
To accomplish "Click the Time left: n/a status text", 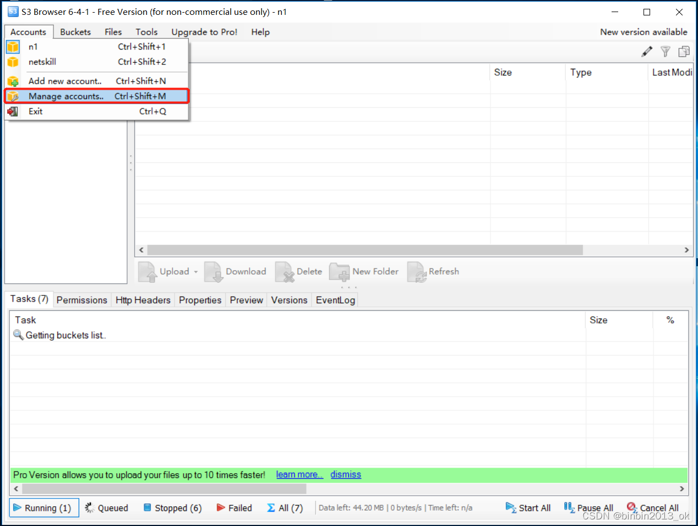I will (x=450, y=508).
